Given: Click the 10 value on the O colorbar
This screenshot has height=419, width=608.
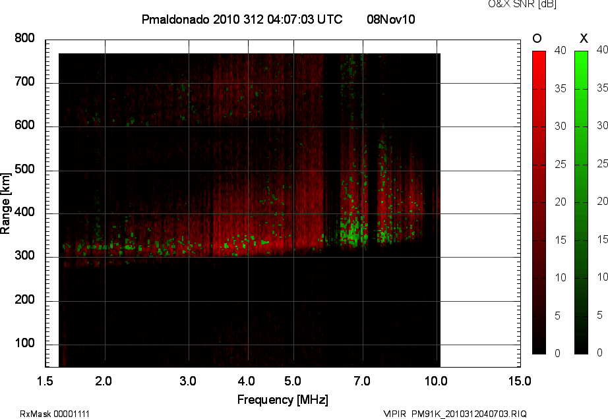Looking at the screenshot, I should [x=561, y=277].
